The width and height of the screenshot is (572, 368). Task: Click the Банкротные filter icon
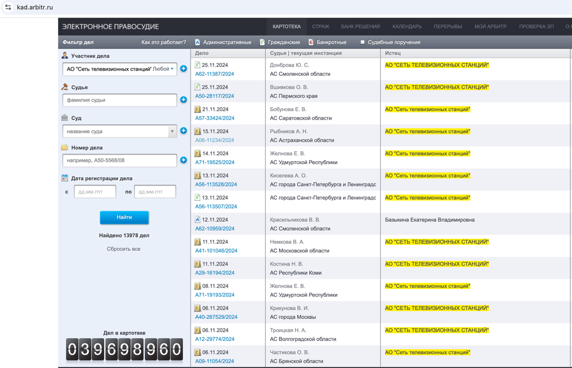[311, 42]
